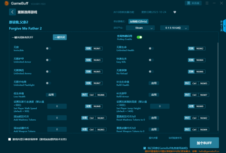
Task: Apply the Refill Armor button
Action: (x=154, y=94)
